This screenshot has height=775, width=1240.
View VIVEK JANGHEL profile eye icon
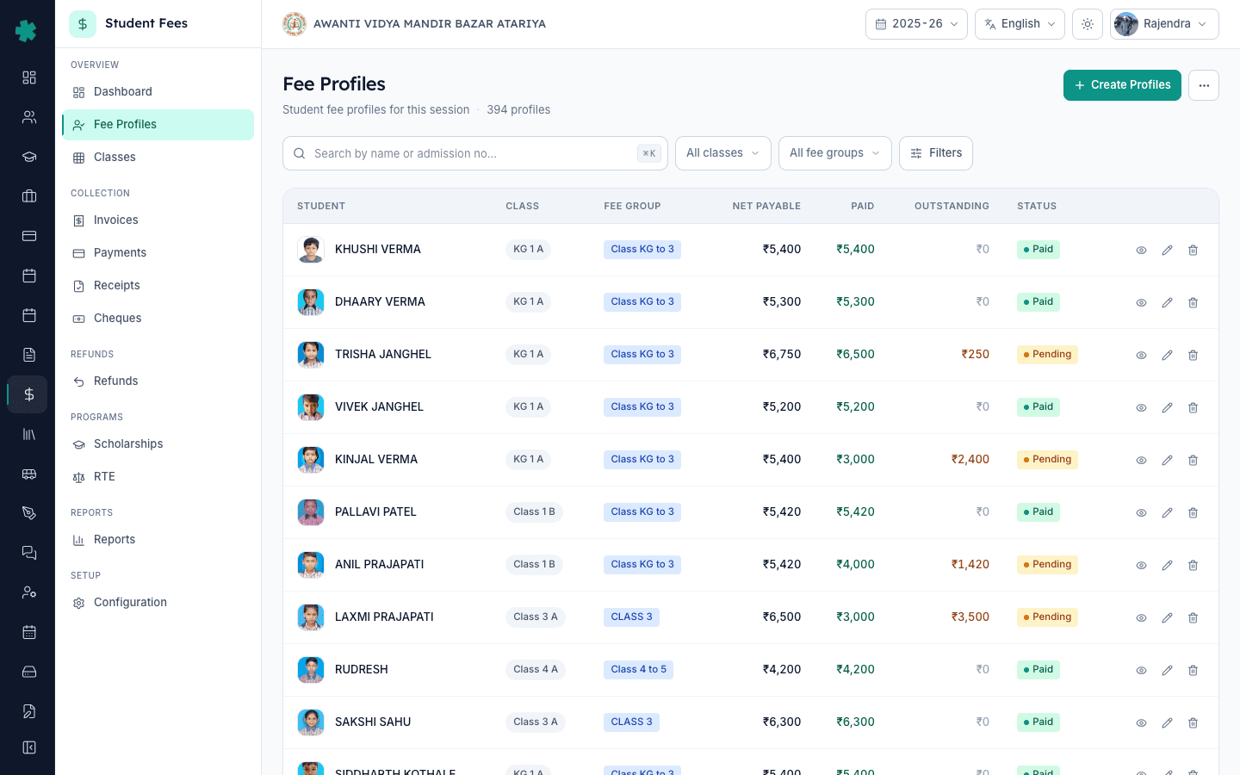tap(1141, 407)
